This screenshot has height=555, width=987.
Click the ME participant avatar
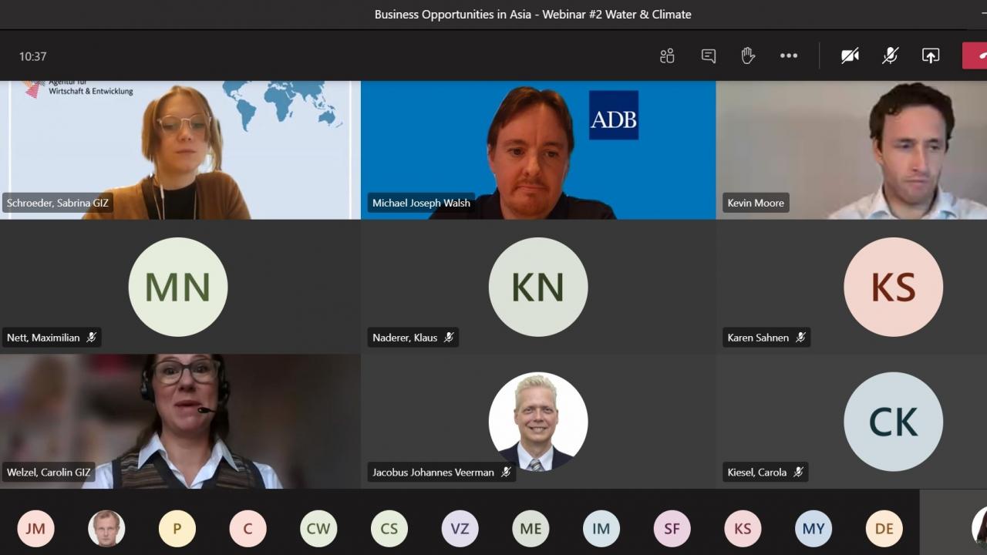(x=531, y=529)
